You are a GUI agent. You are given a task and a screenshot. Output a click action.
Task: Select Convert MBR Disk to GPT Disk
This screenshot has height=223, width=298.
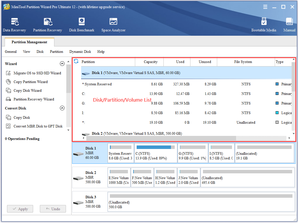(38, 126)
